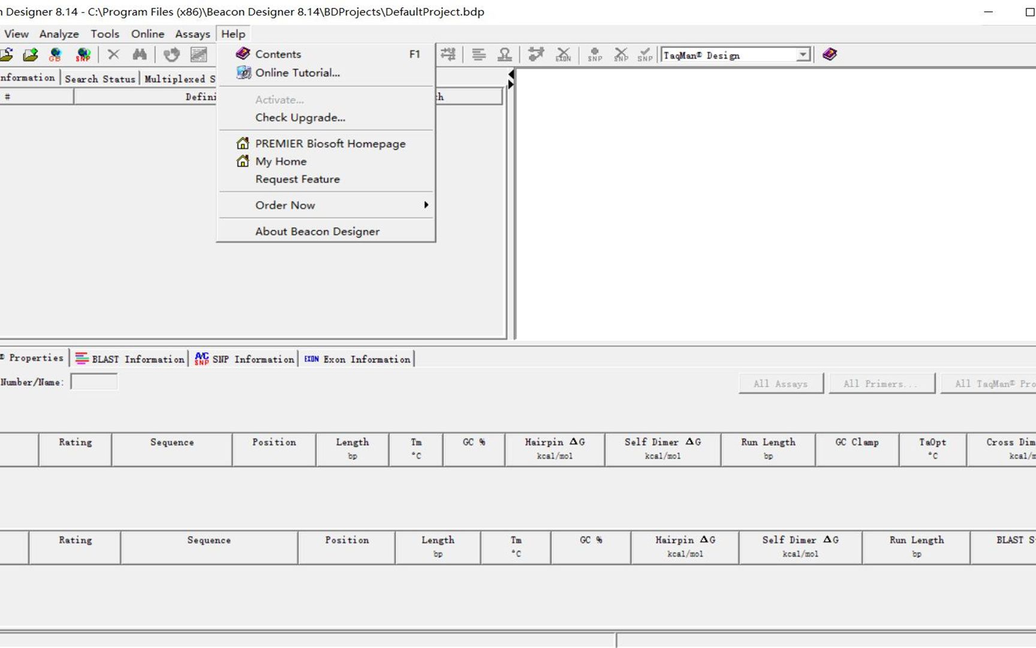Click Rating column header in upper table
Screen dimensions: 1036x648
click(x=75, y=449)
